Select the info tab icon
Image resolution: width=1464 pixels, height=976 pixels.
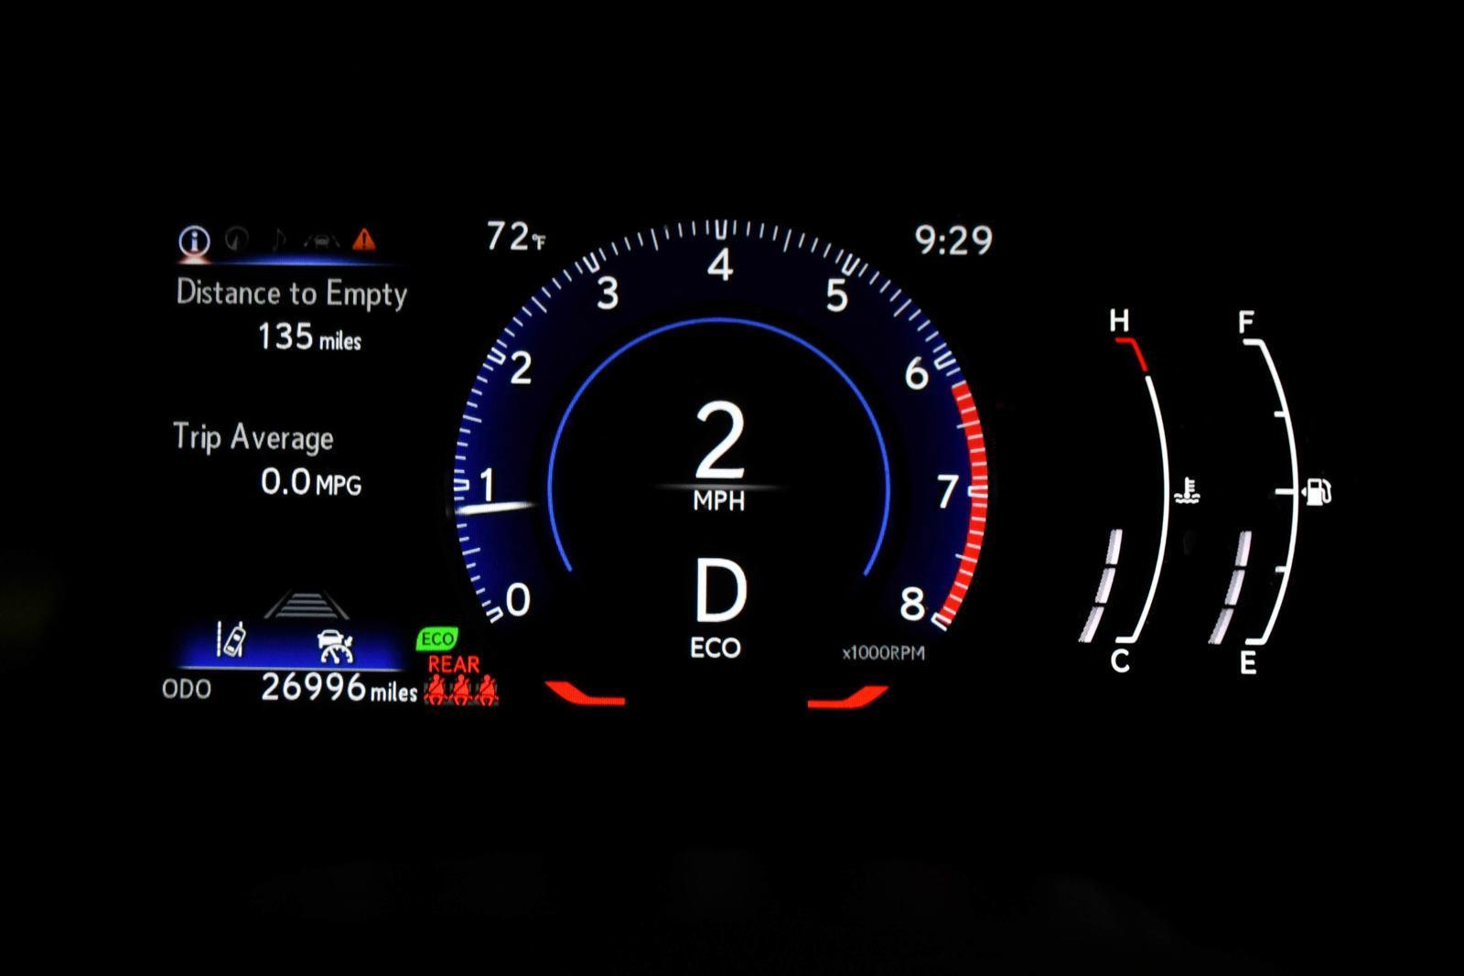click(x=194, y=241)
